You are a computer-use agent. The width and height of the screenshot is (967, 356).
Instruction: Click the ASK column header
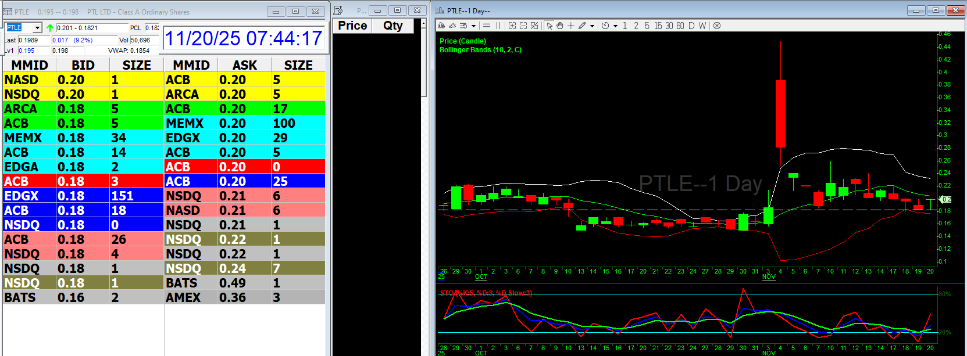(244, 65)
